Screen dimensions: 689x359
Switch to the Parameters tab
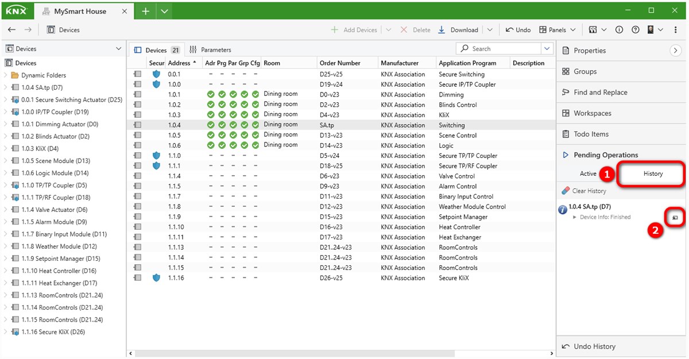(210, 50)
